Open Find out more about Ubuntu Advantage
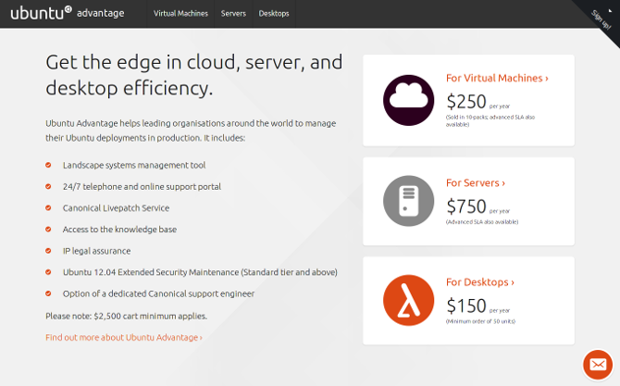Viewport: 620px width, 386px height. click(124, 338)
